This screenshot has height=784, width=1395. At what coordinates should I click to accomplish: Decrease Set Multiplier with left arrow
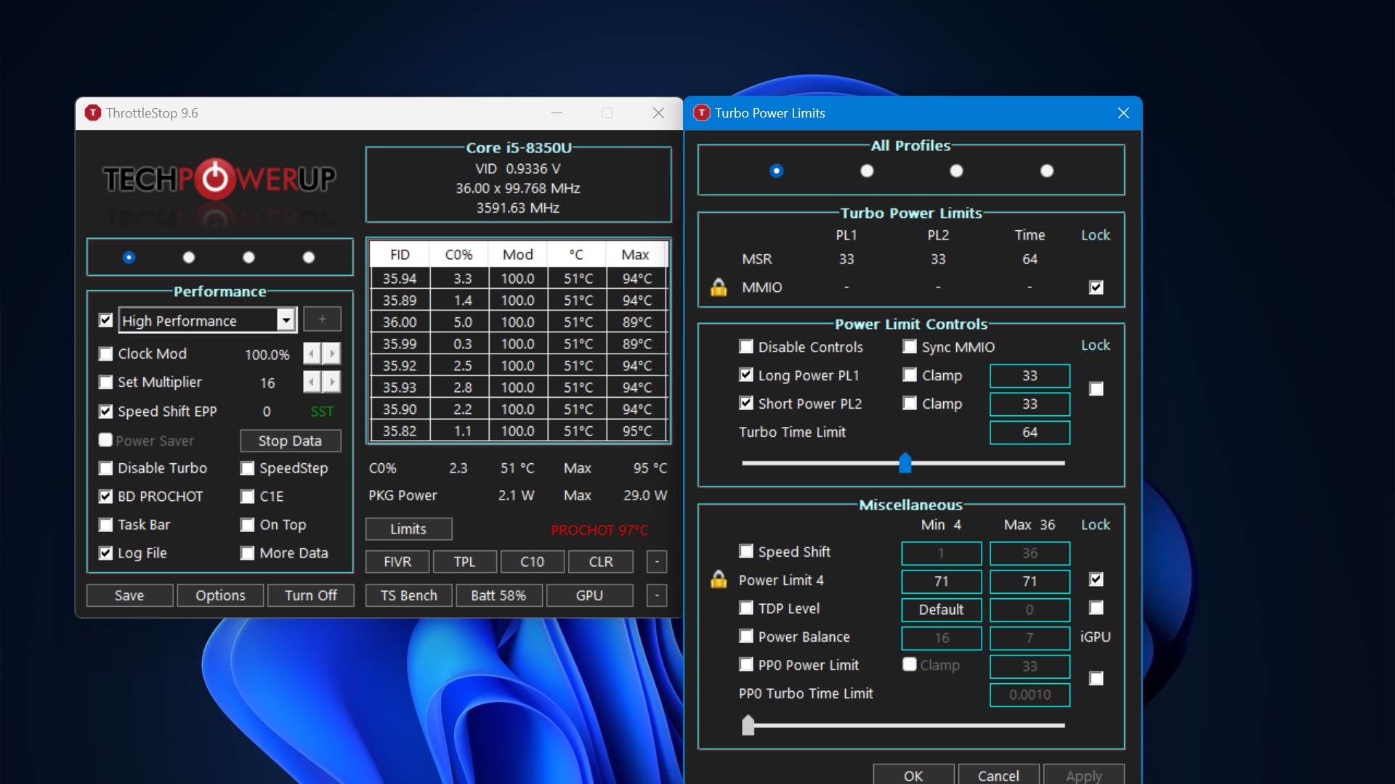[312, 382]
